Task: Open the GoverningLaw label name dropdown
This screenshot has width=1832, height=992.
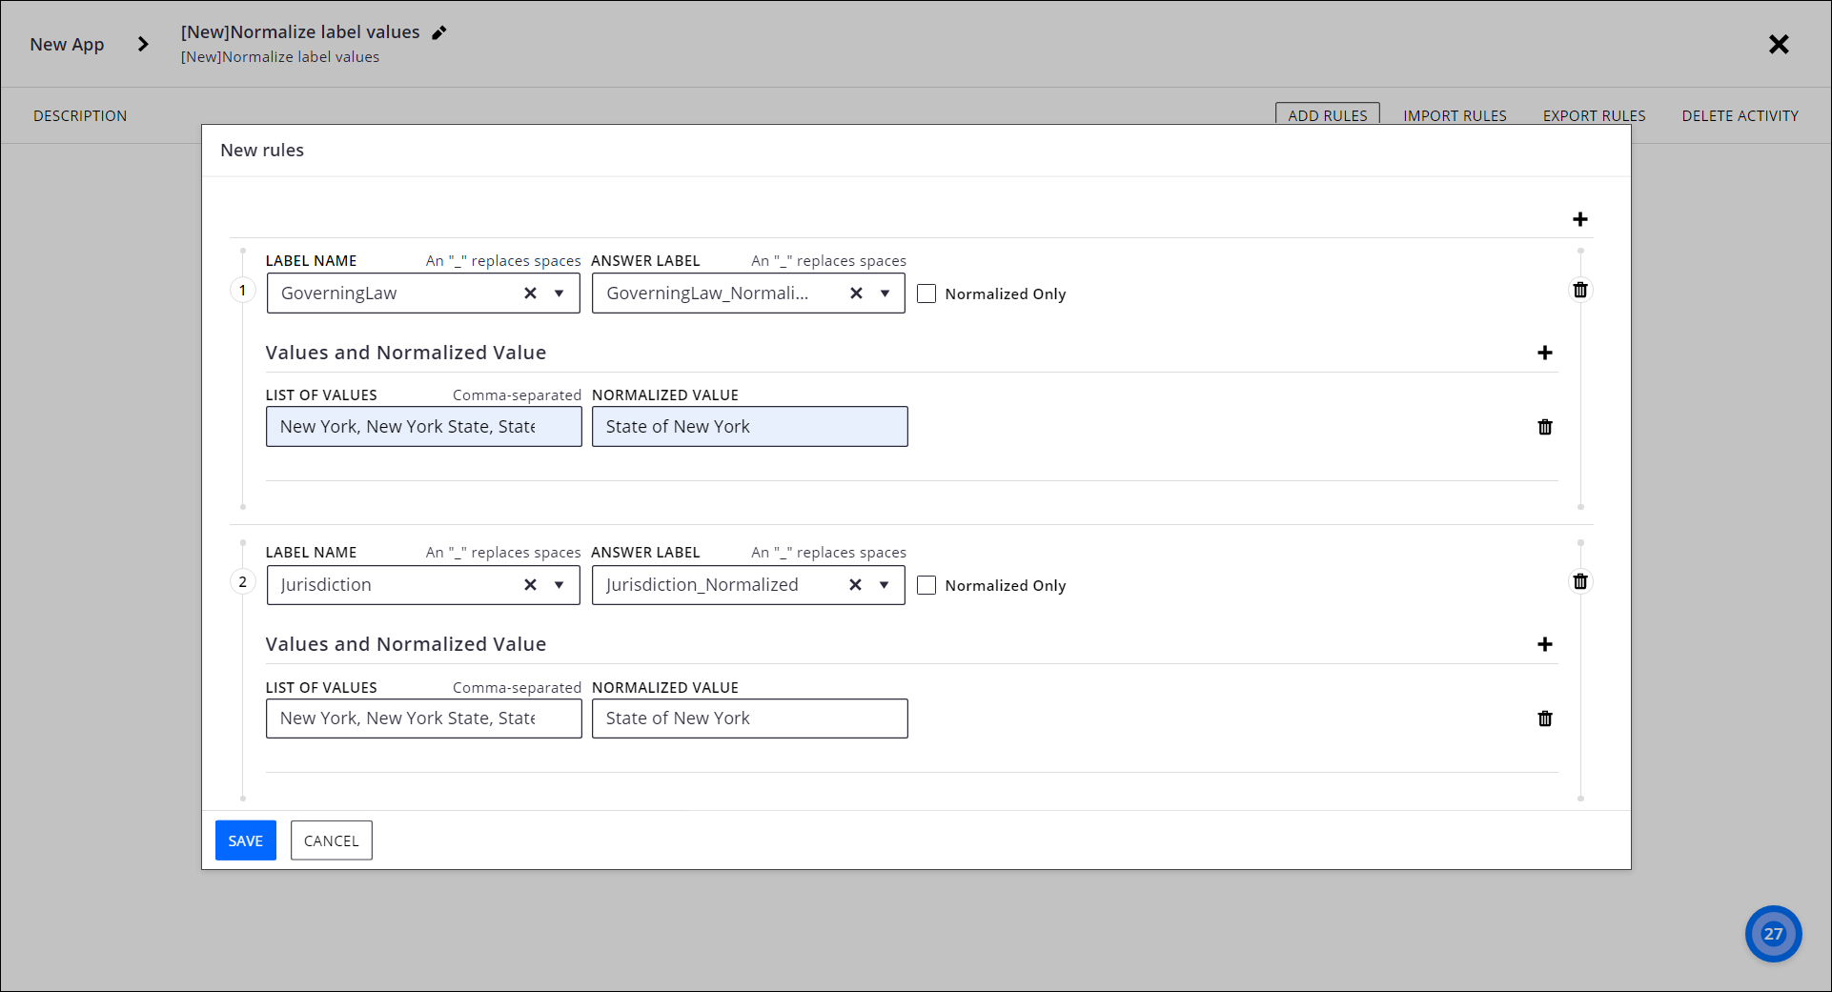Action: point(560,293)
